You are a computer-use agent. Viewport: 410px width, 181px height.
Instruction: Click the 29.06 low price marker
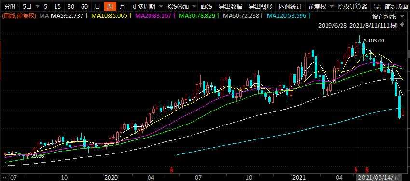(x=37, y=156)
